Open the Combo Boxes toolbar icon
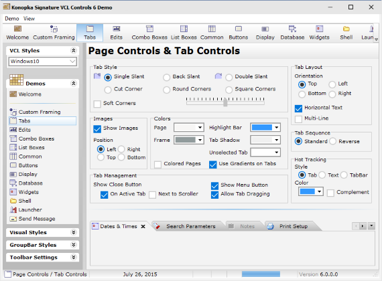The width and height of the screenshot is (382, 281). click(149, 33)
